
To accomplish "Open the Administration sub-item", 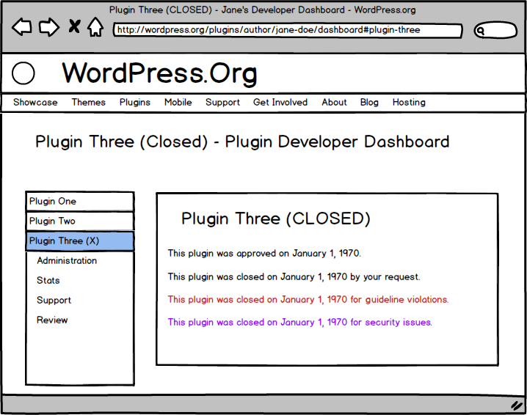I will (x=67, y=261).
